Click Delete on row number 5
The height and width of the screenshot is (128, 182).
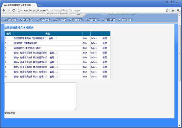point(94,53)
